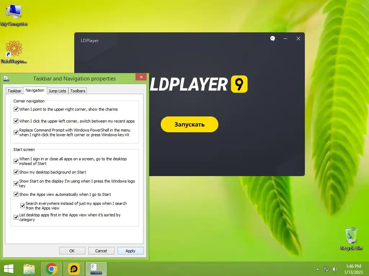
Task: Launch Google Chrome from the taskbar
Action: 52,269
